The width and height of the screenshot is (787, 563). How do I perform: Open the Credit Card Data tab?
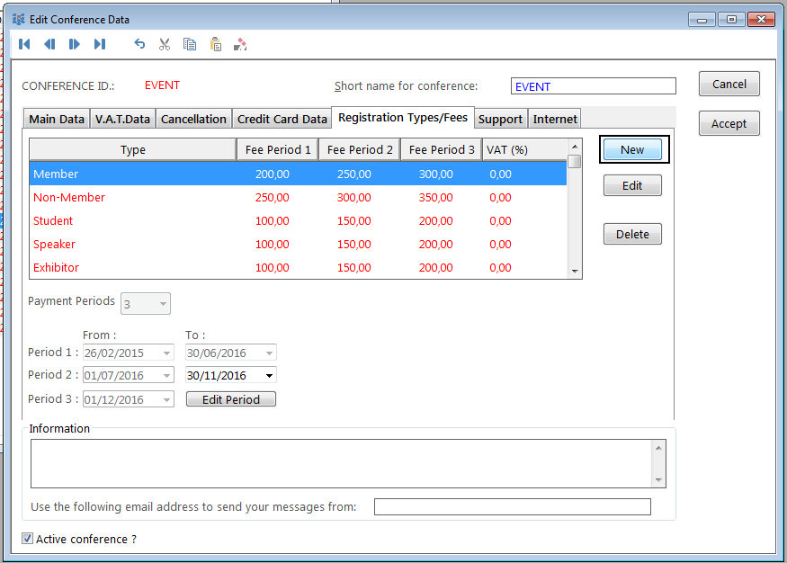pyautogui.click(x=282, y=119)
